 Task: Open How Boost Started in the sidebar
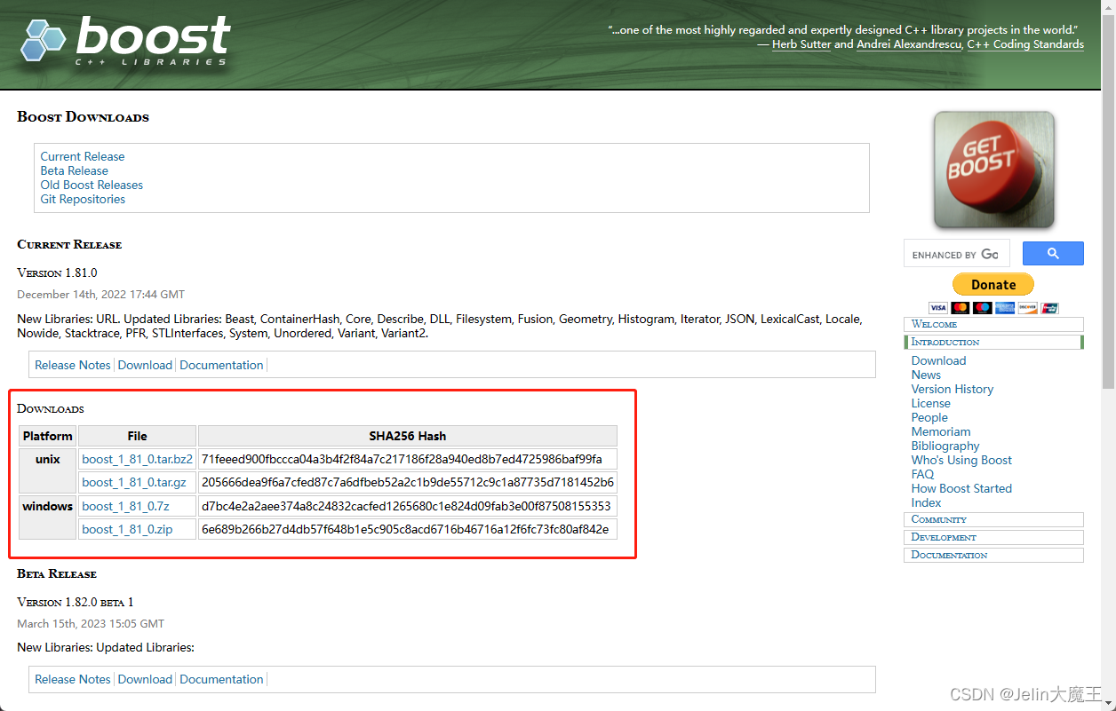[961, 488]
